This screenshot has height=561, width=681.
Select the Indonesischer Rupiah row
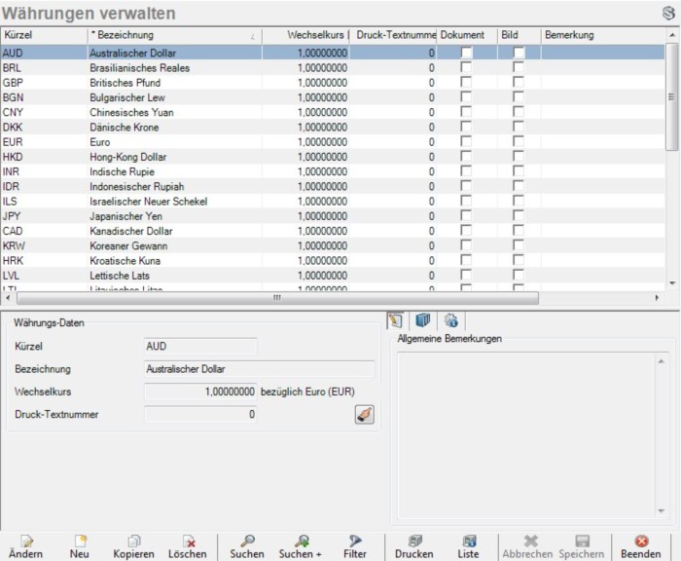click(333, 187)
